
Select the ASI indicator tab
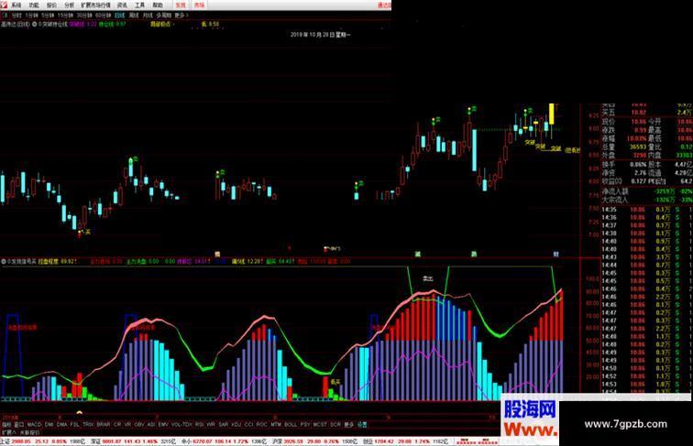pos(151,424)
